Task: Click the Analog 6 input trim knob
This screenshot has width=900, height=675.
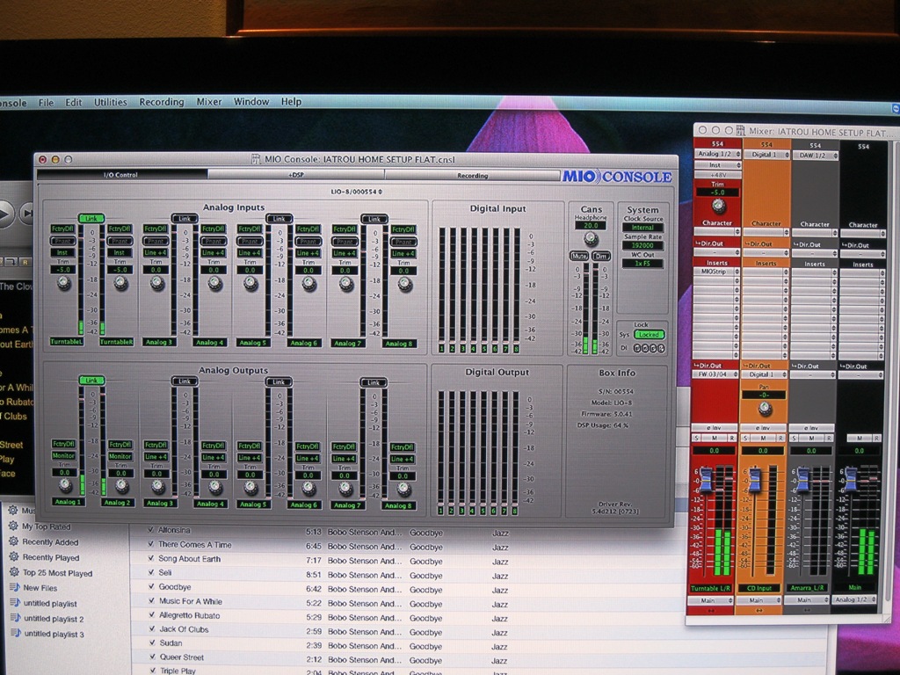Action: (x=308, y=284)
